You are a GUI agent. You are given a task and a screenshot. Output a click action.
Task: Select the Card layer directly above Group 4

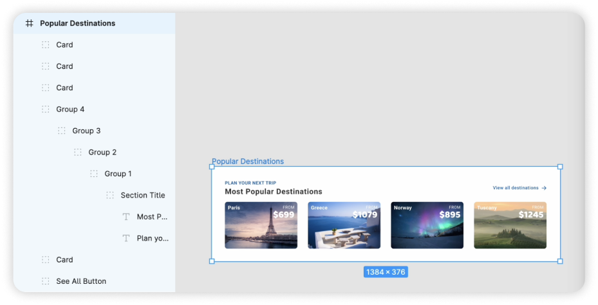pos(94,88)
